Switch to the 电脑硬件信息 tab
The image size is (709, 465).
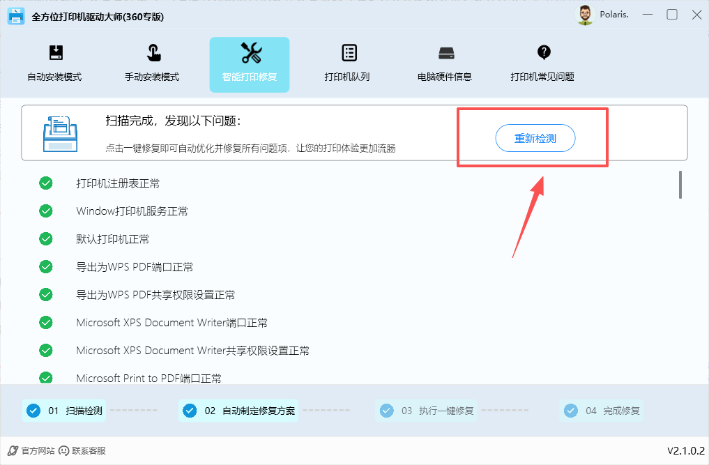point(446,63)
